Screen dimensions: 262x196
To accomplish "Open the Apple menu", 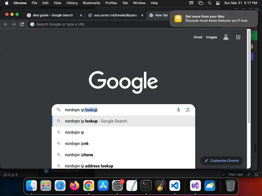I will point(7,3).
